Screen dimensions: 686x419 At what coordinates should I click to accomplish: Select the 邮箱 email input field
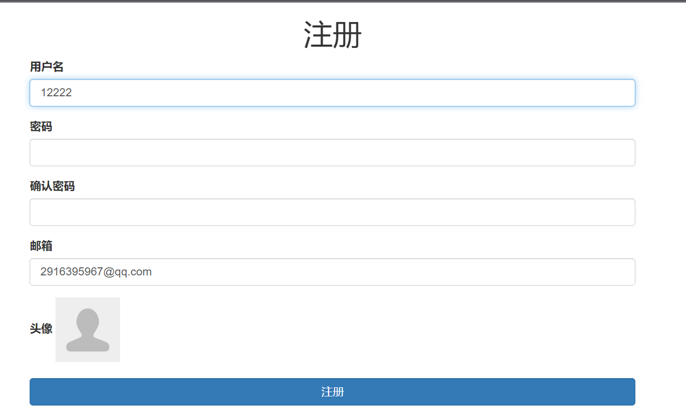[x=332, y=272]
